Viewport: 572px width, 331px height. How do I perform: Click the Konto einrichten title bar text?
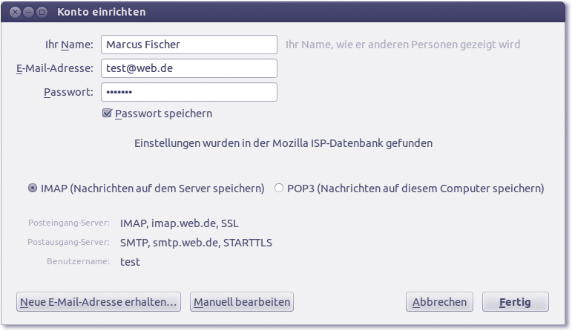point(102,12)
